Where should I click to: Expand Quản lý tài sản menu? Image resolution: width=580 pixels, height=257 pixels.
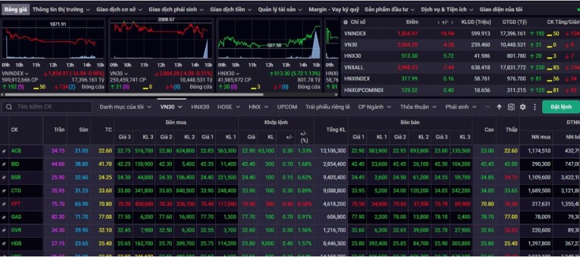point(280,10)
